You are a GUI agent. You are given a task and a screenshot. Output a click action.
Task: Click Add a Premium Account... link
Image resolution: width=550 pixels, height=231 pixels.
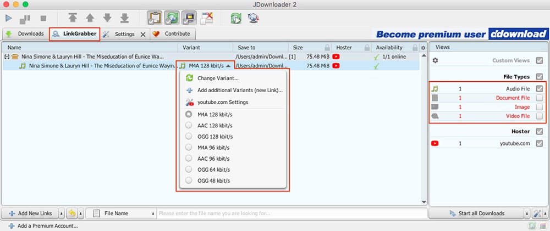[43, 226]
